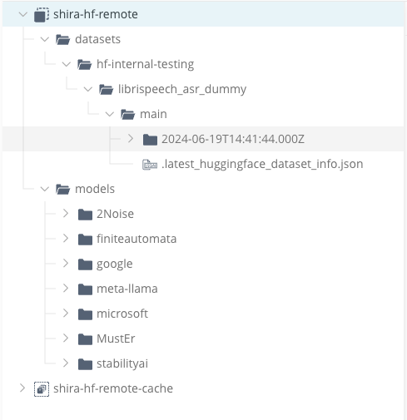Open the .latest_huggingface_dataset_info.json file
The width and height of the screenshot is (407, 420).
click(x=262, y=164)
